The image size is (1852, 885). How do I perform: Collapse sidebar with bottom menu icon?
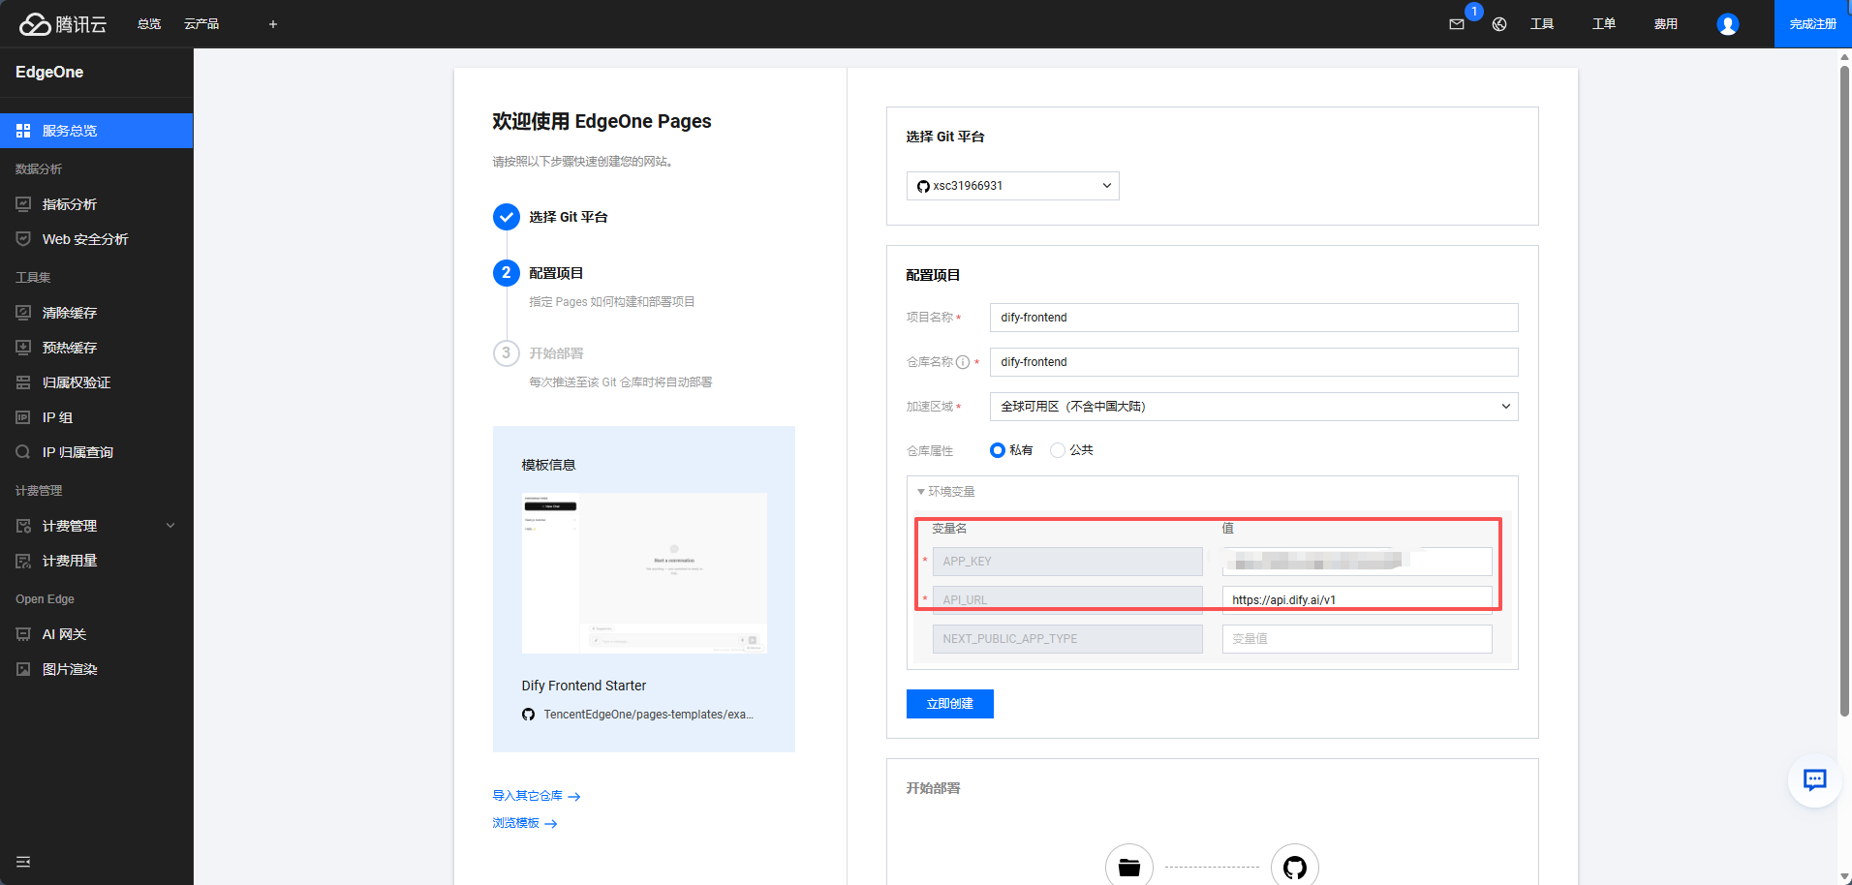23,862
